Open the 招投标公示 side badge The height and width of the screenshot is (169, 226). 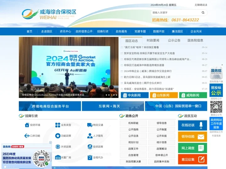[x=216, y=90]
